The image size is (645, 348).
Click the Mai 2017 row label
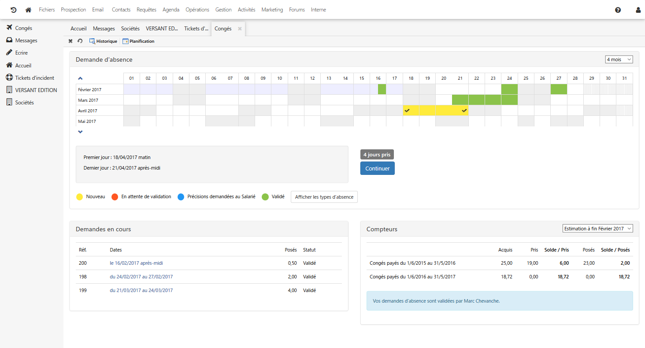tap(87, 121)
